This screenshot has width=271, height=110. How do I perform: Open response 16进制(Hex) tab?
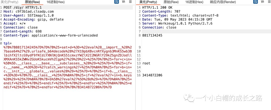[x=194, y=2]
